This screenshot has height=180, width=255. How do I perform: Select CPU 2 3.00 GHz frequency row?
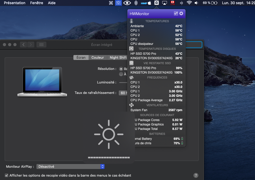pyautogui.click(x=156, y=96)
